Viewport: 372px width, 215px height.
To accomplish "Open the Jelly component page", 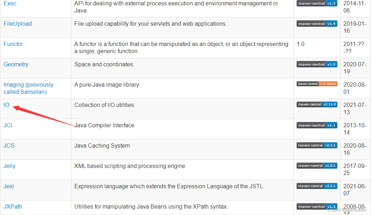I will (x=9, y=166).
